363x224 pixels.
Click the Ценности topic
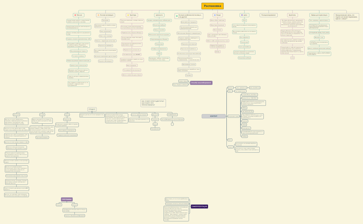point(159,15)
